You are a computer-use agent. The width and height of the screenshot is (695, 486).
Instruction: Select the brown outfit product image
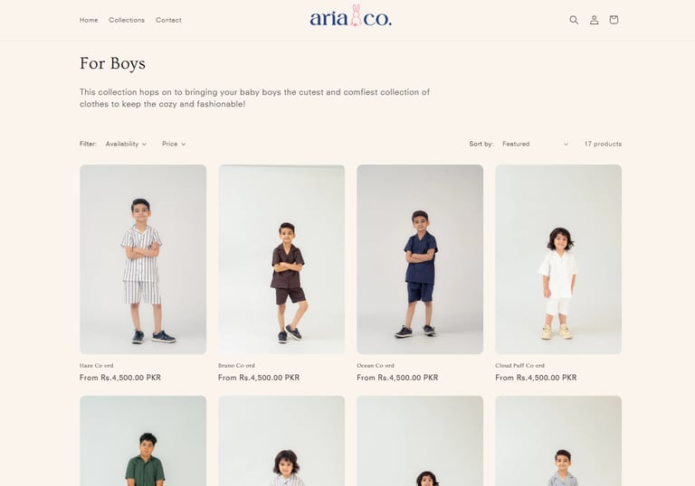281,259
